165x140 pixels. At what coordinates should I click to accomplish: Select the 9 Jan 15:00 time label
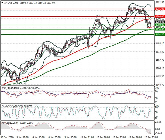tap(70, 137)
